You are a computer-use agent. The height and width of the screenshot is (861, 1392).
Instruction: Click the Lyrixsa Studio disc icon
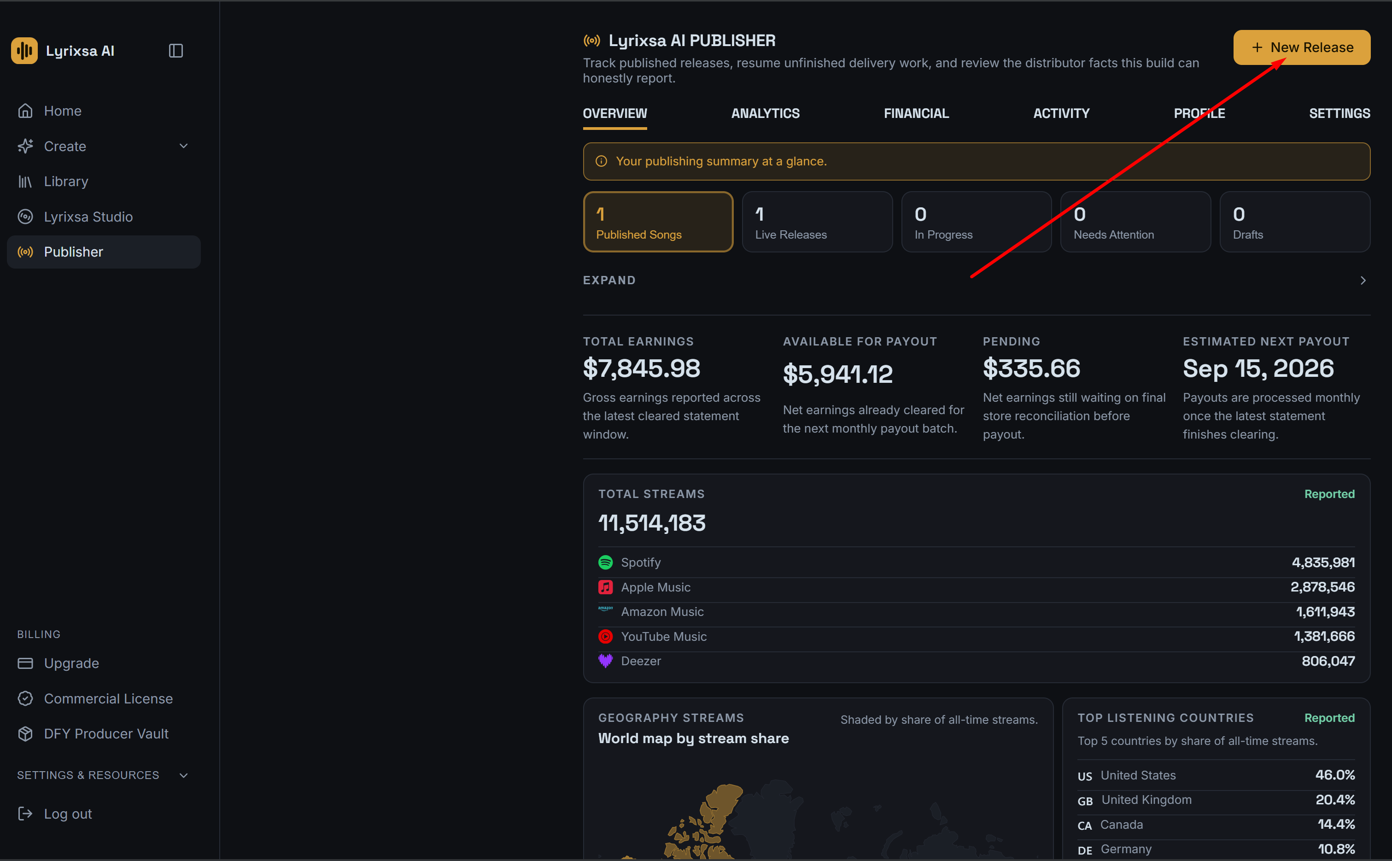[x=25, y=217]
